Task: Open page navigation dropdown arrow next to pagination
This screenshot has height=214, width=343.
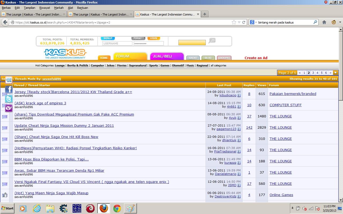Action: [x=335, y=73]
